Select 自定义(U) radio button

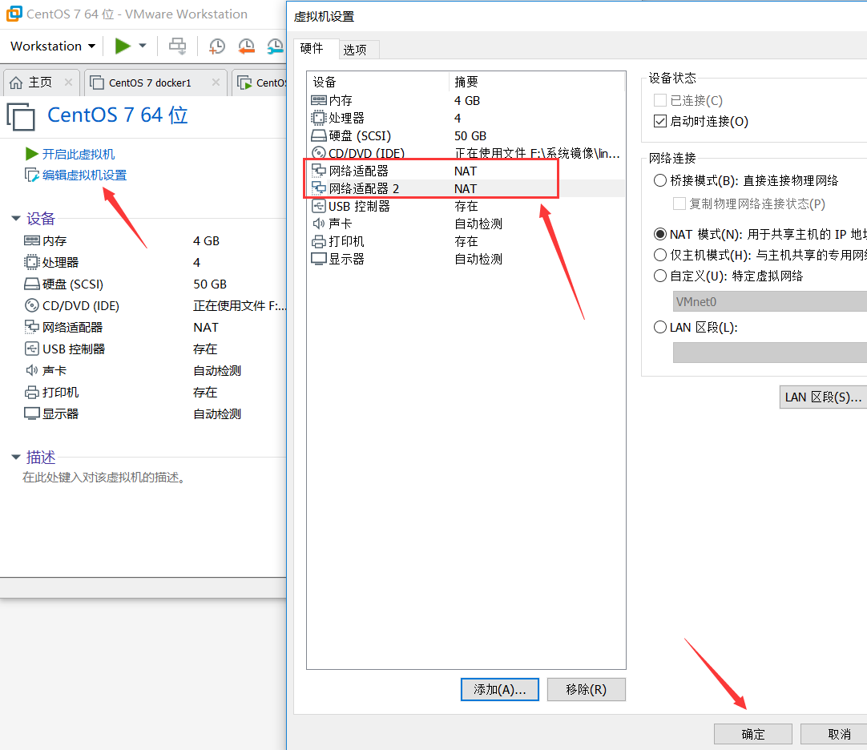coord(659,276)
